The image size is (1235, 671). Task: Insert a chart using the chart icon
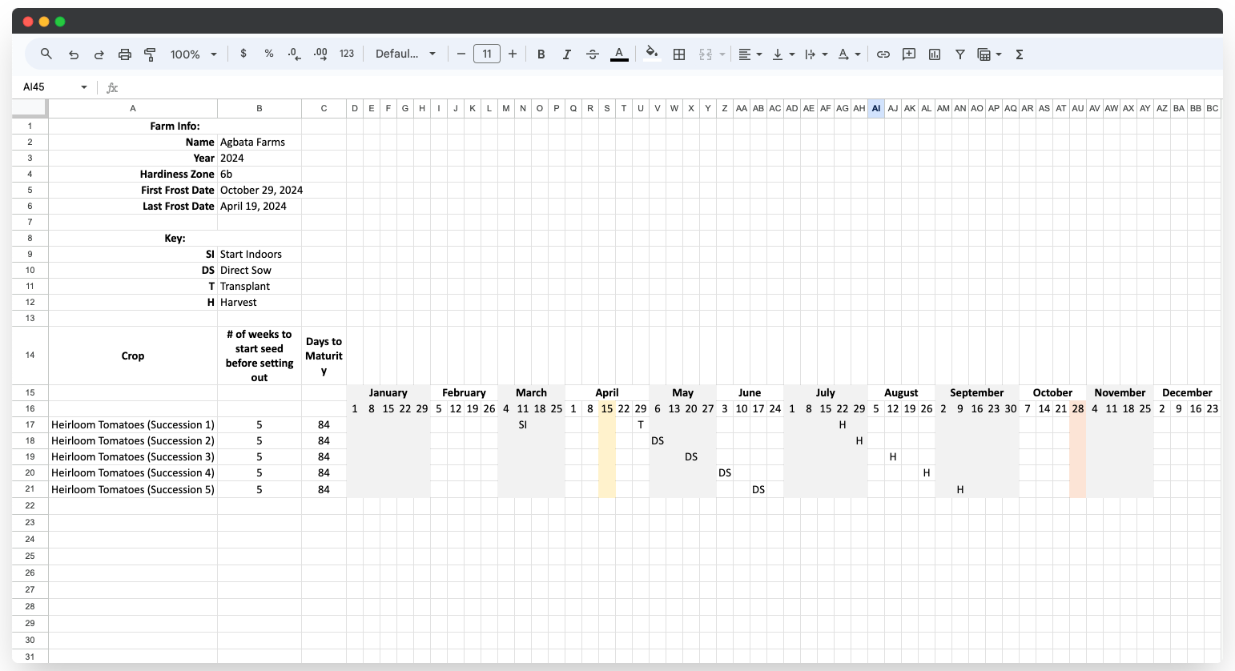point(934,54)
